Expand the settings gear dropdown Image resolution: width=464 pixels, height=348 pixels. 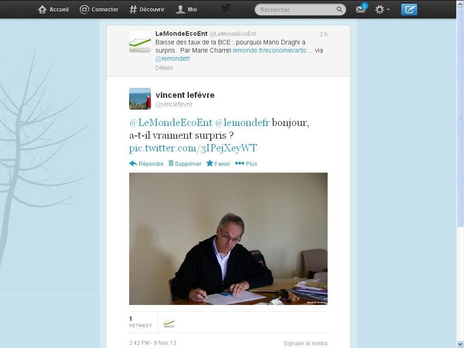(382, 10)
